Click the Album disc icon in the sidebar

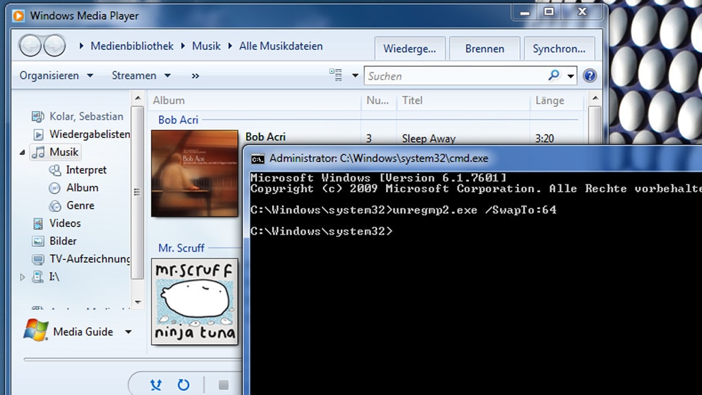[55, 188]
